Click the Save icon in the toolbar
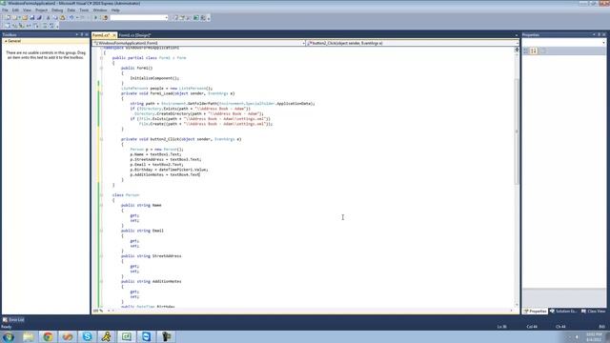The image size is (610, 343). (32, 18)
